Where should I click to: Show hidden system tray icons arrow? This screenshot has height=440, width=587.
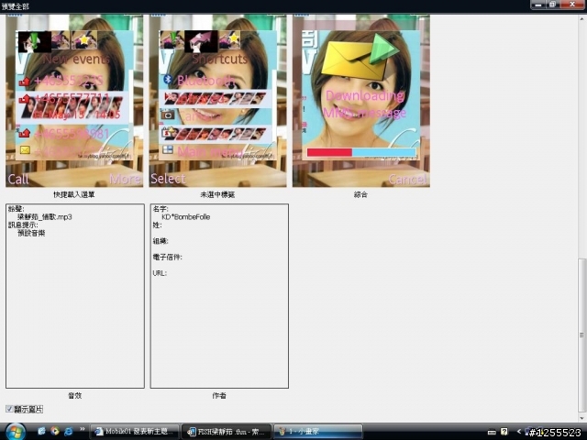click(519, 432)
